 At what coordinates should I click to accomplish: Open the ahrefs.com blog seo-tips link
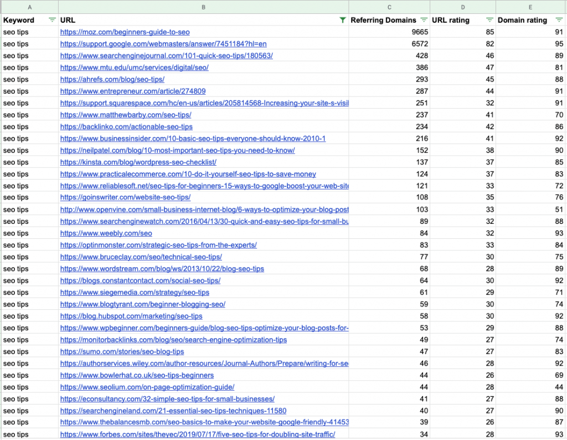pyautogui.click(x=112, y=79)
